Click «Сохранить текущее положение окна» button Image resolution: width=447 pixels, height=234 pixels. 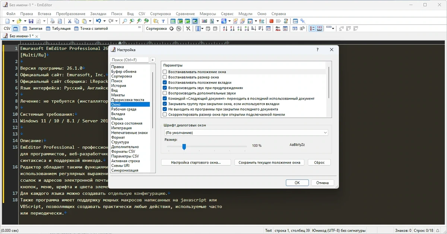[x=269, y=162]
